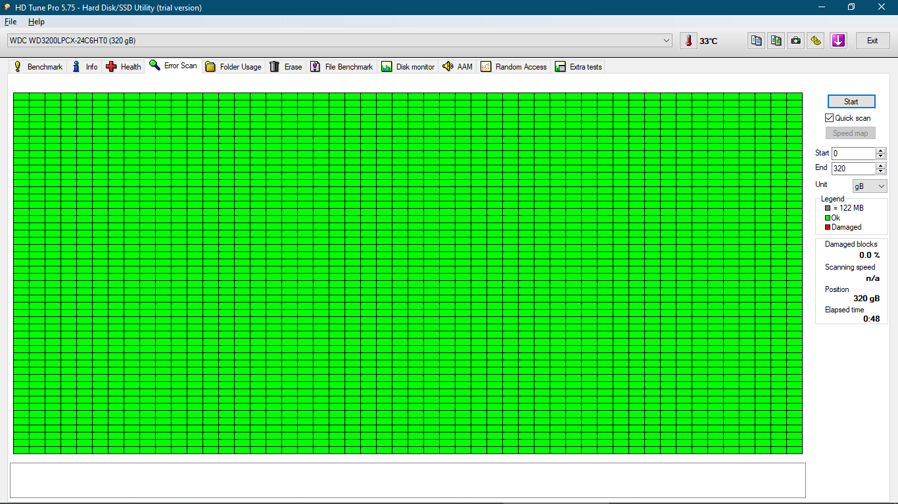Image resolution: width=898 pixels, height=504 pixels.
Task: Go to the Health tab
Action: pos(124,66)
